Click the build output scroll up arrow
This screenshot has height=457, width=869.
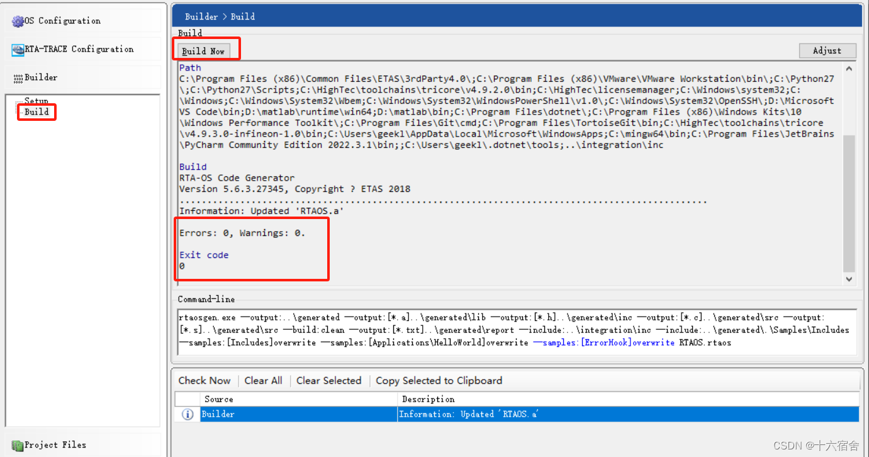[849, 69]
